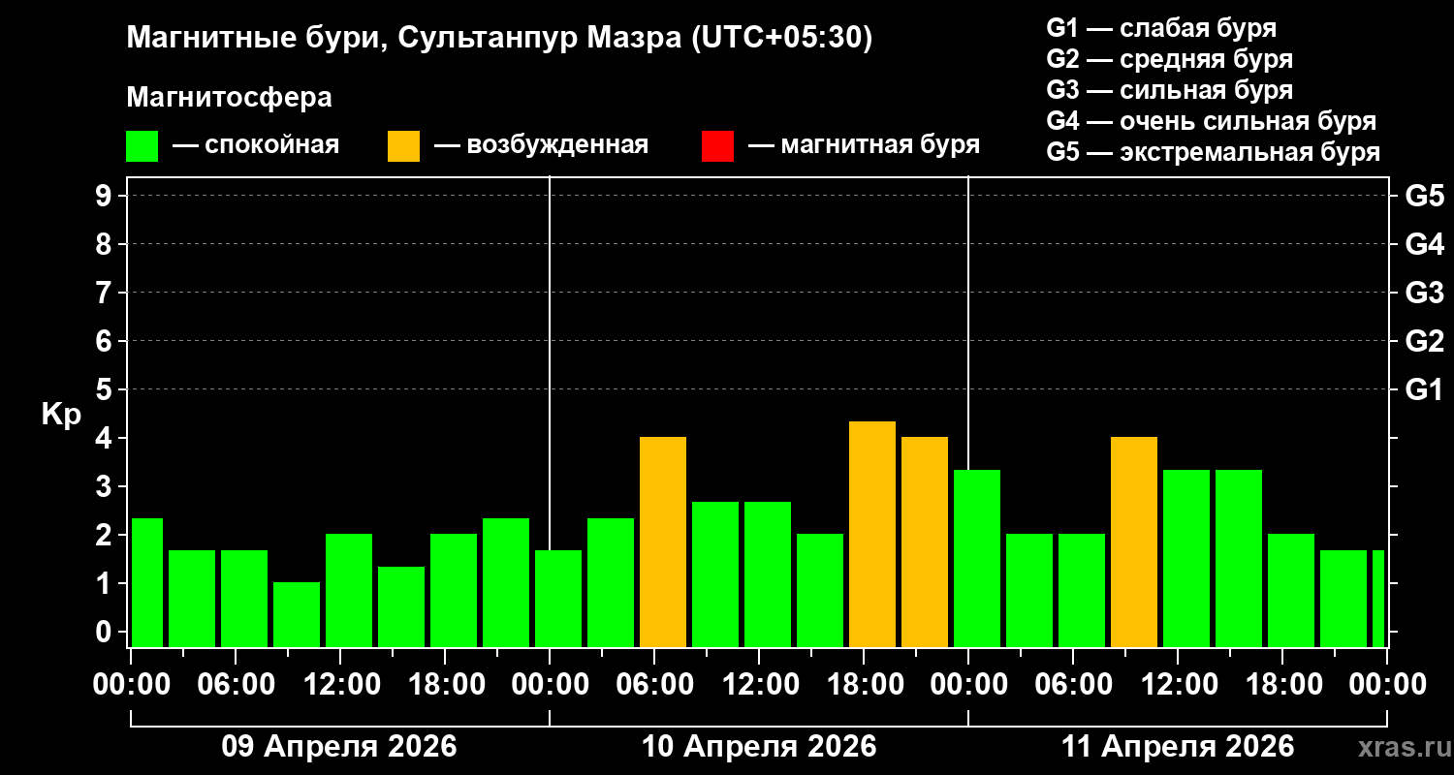Screen dimensions: 1454x775
Task: Click the first green bar at 00:00 on 09 April
Action: coord(147,582)
